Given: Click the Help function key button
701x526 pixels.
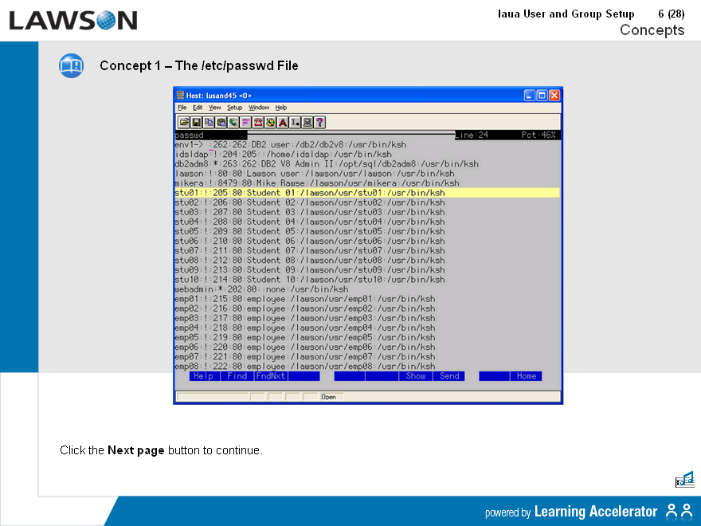Looking at the screenshot, I should 204,376.
